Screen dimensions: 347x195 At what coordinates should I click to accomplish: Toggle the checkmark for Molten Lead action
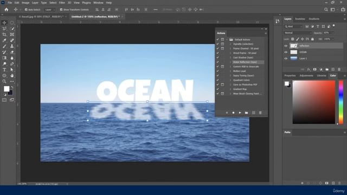[218, 71]
